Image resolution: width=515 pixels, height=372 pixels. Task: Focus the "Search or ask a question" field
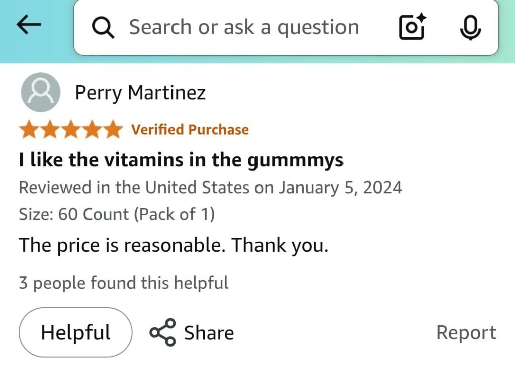244,27
